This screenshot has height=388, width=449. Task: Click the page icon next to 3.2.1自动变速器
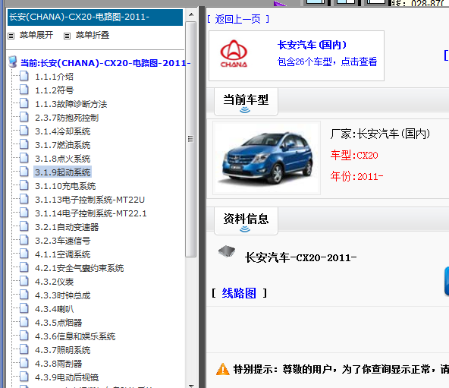tap(24, 226)
